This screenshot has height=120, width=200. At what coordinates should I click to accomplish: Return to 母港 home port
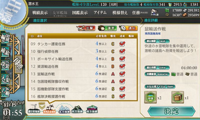click(18, 64)
